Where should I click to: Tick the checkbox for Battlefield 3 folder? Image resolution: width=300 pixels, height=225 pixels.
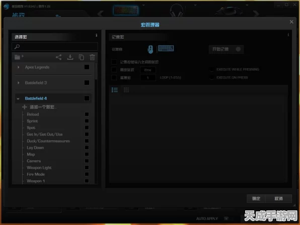[x=87, y=83]
